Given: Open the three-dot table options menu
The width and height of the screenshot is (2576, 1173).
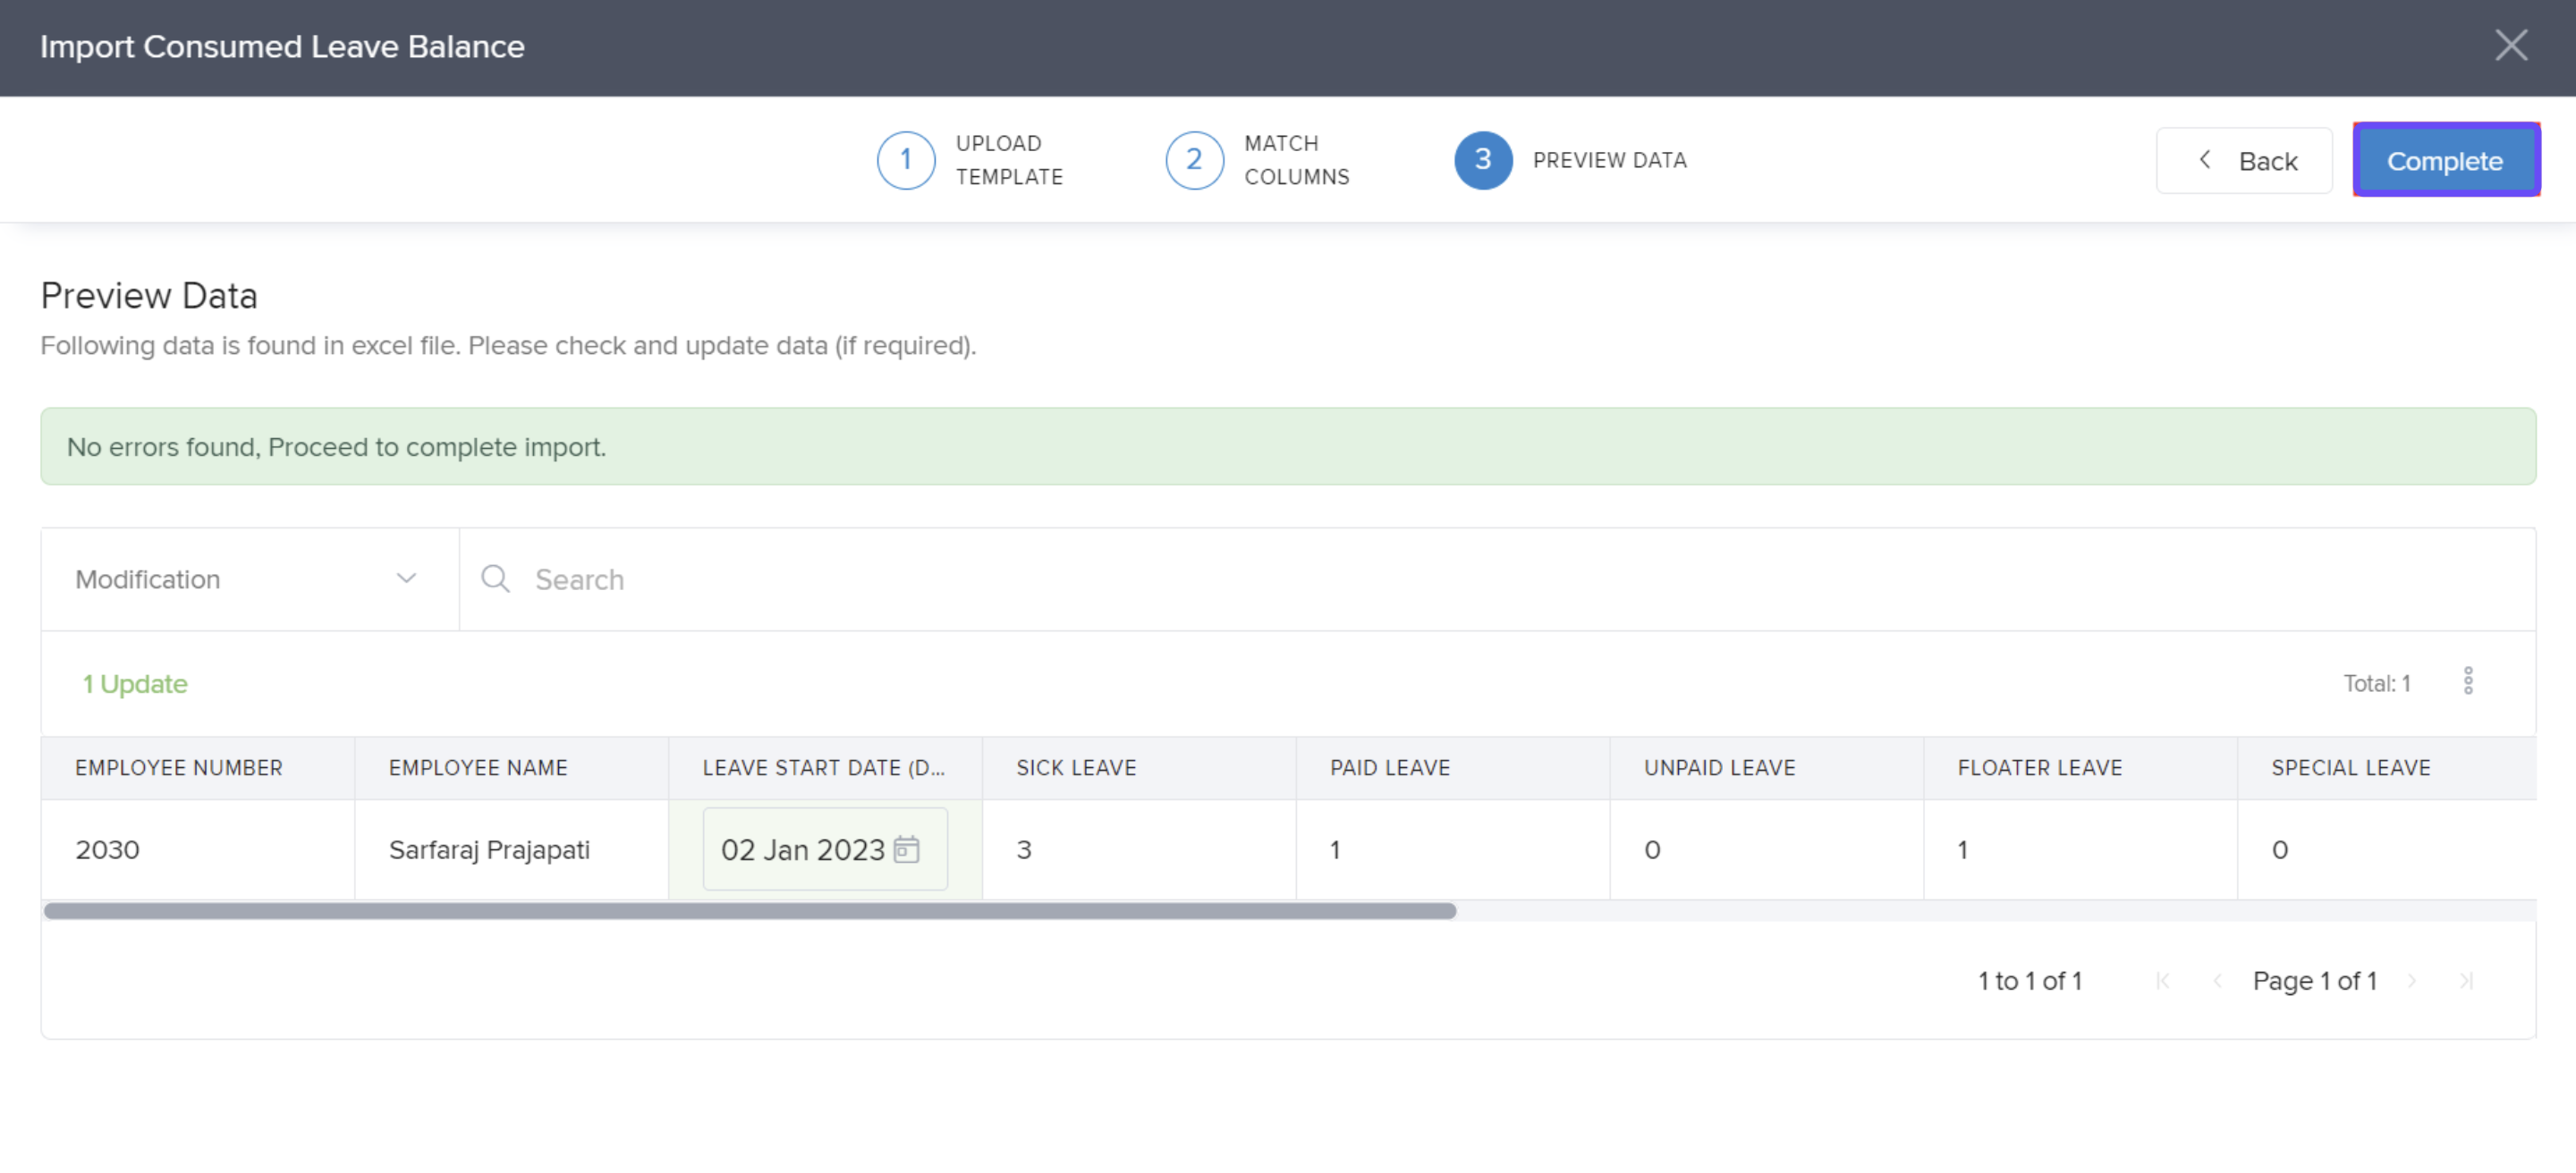Looking at the screenshot, I should [x=2468, y=681].
